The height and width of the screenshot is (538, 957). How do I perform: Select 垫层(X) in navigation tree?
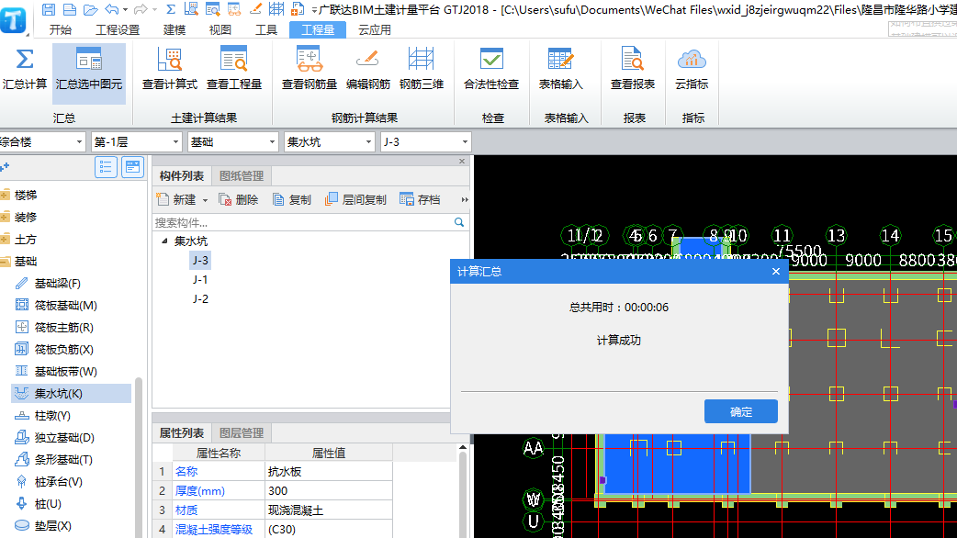click(52, 526)
